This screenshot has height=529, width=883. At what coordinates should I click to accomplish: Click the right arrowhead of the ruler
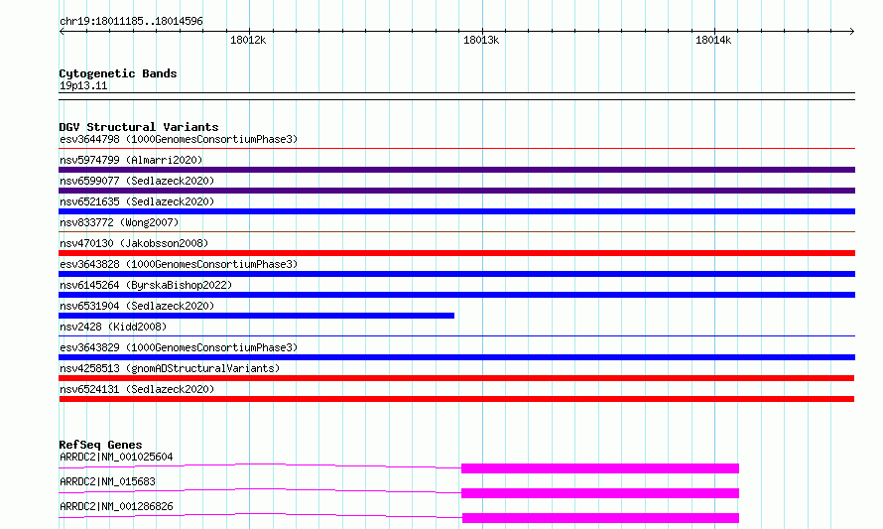(852, 31)
